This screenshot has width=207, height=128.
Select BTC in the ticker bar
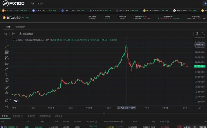coord(15,11)
